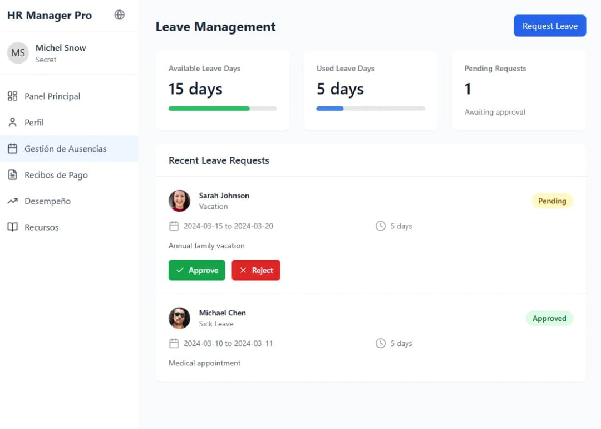Approve Sarah Johnson's vacation request
The image size is (601, 429).
click(196, 270)
